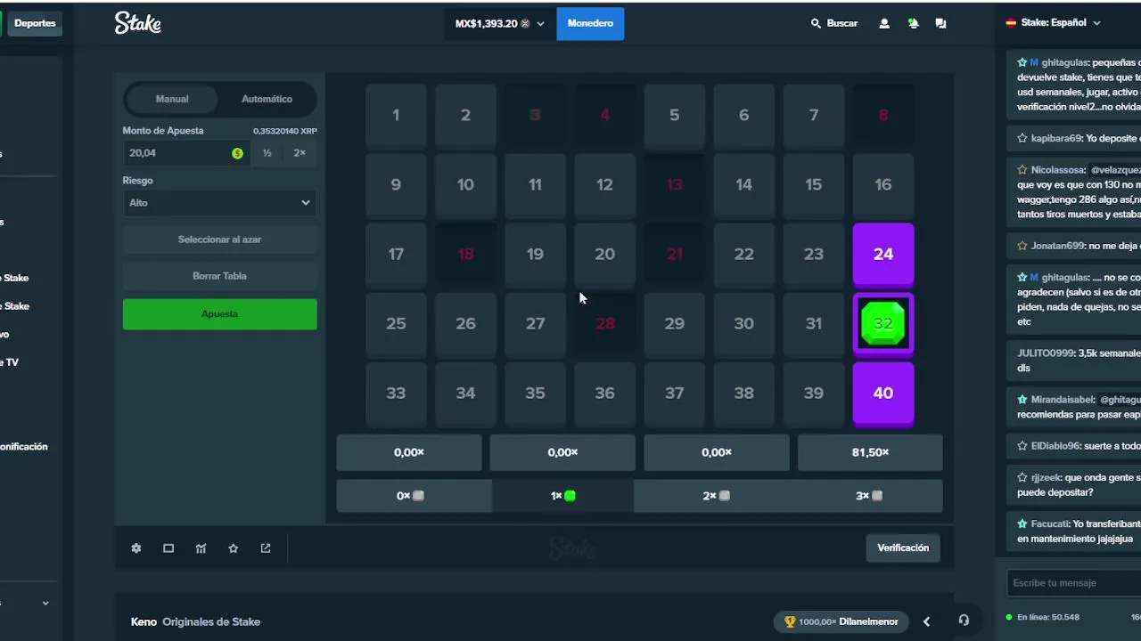Image resolution: width=1141 pixels, height=641 pixels.
Task: Select Keno tile 7
Action: click(814, 115)
